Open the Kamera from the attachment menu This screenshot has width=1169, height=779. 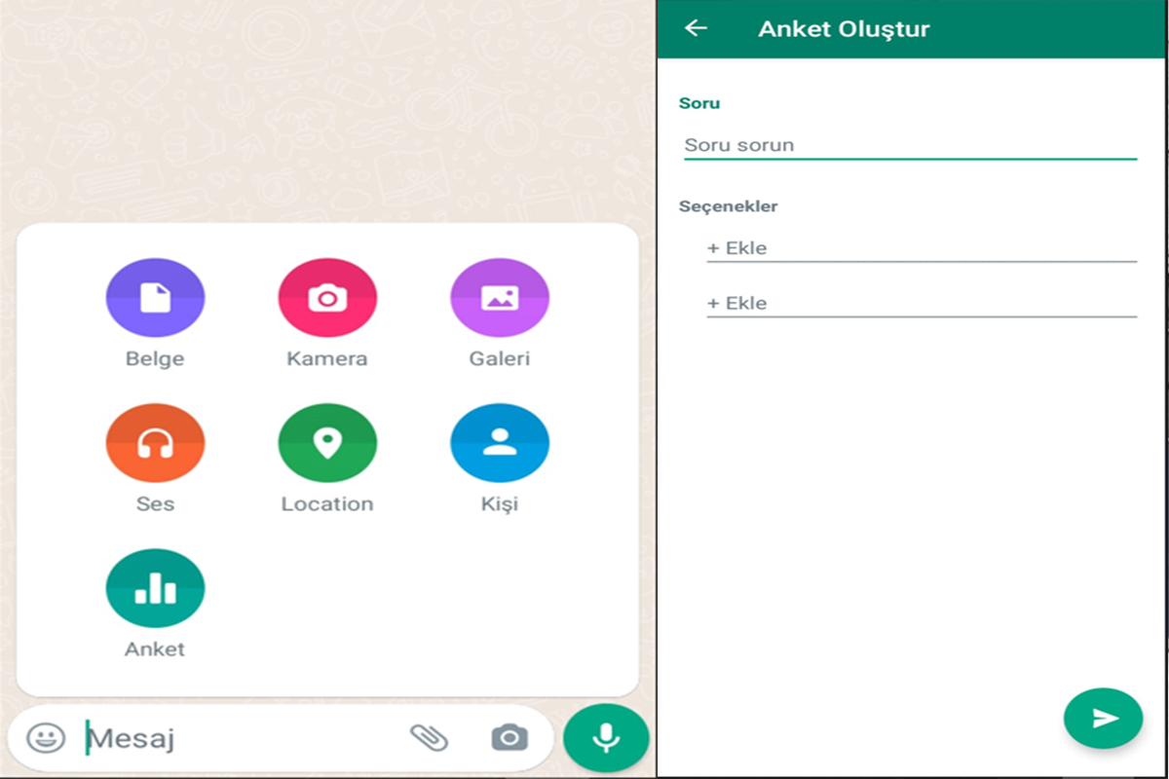(327, 297)
